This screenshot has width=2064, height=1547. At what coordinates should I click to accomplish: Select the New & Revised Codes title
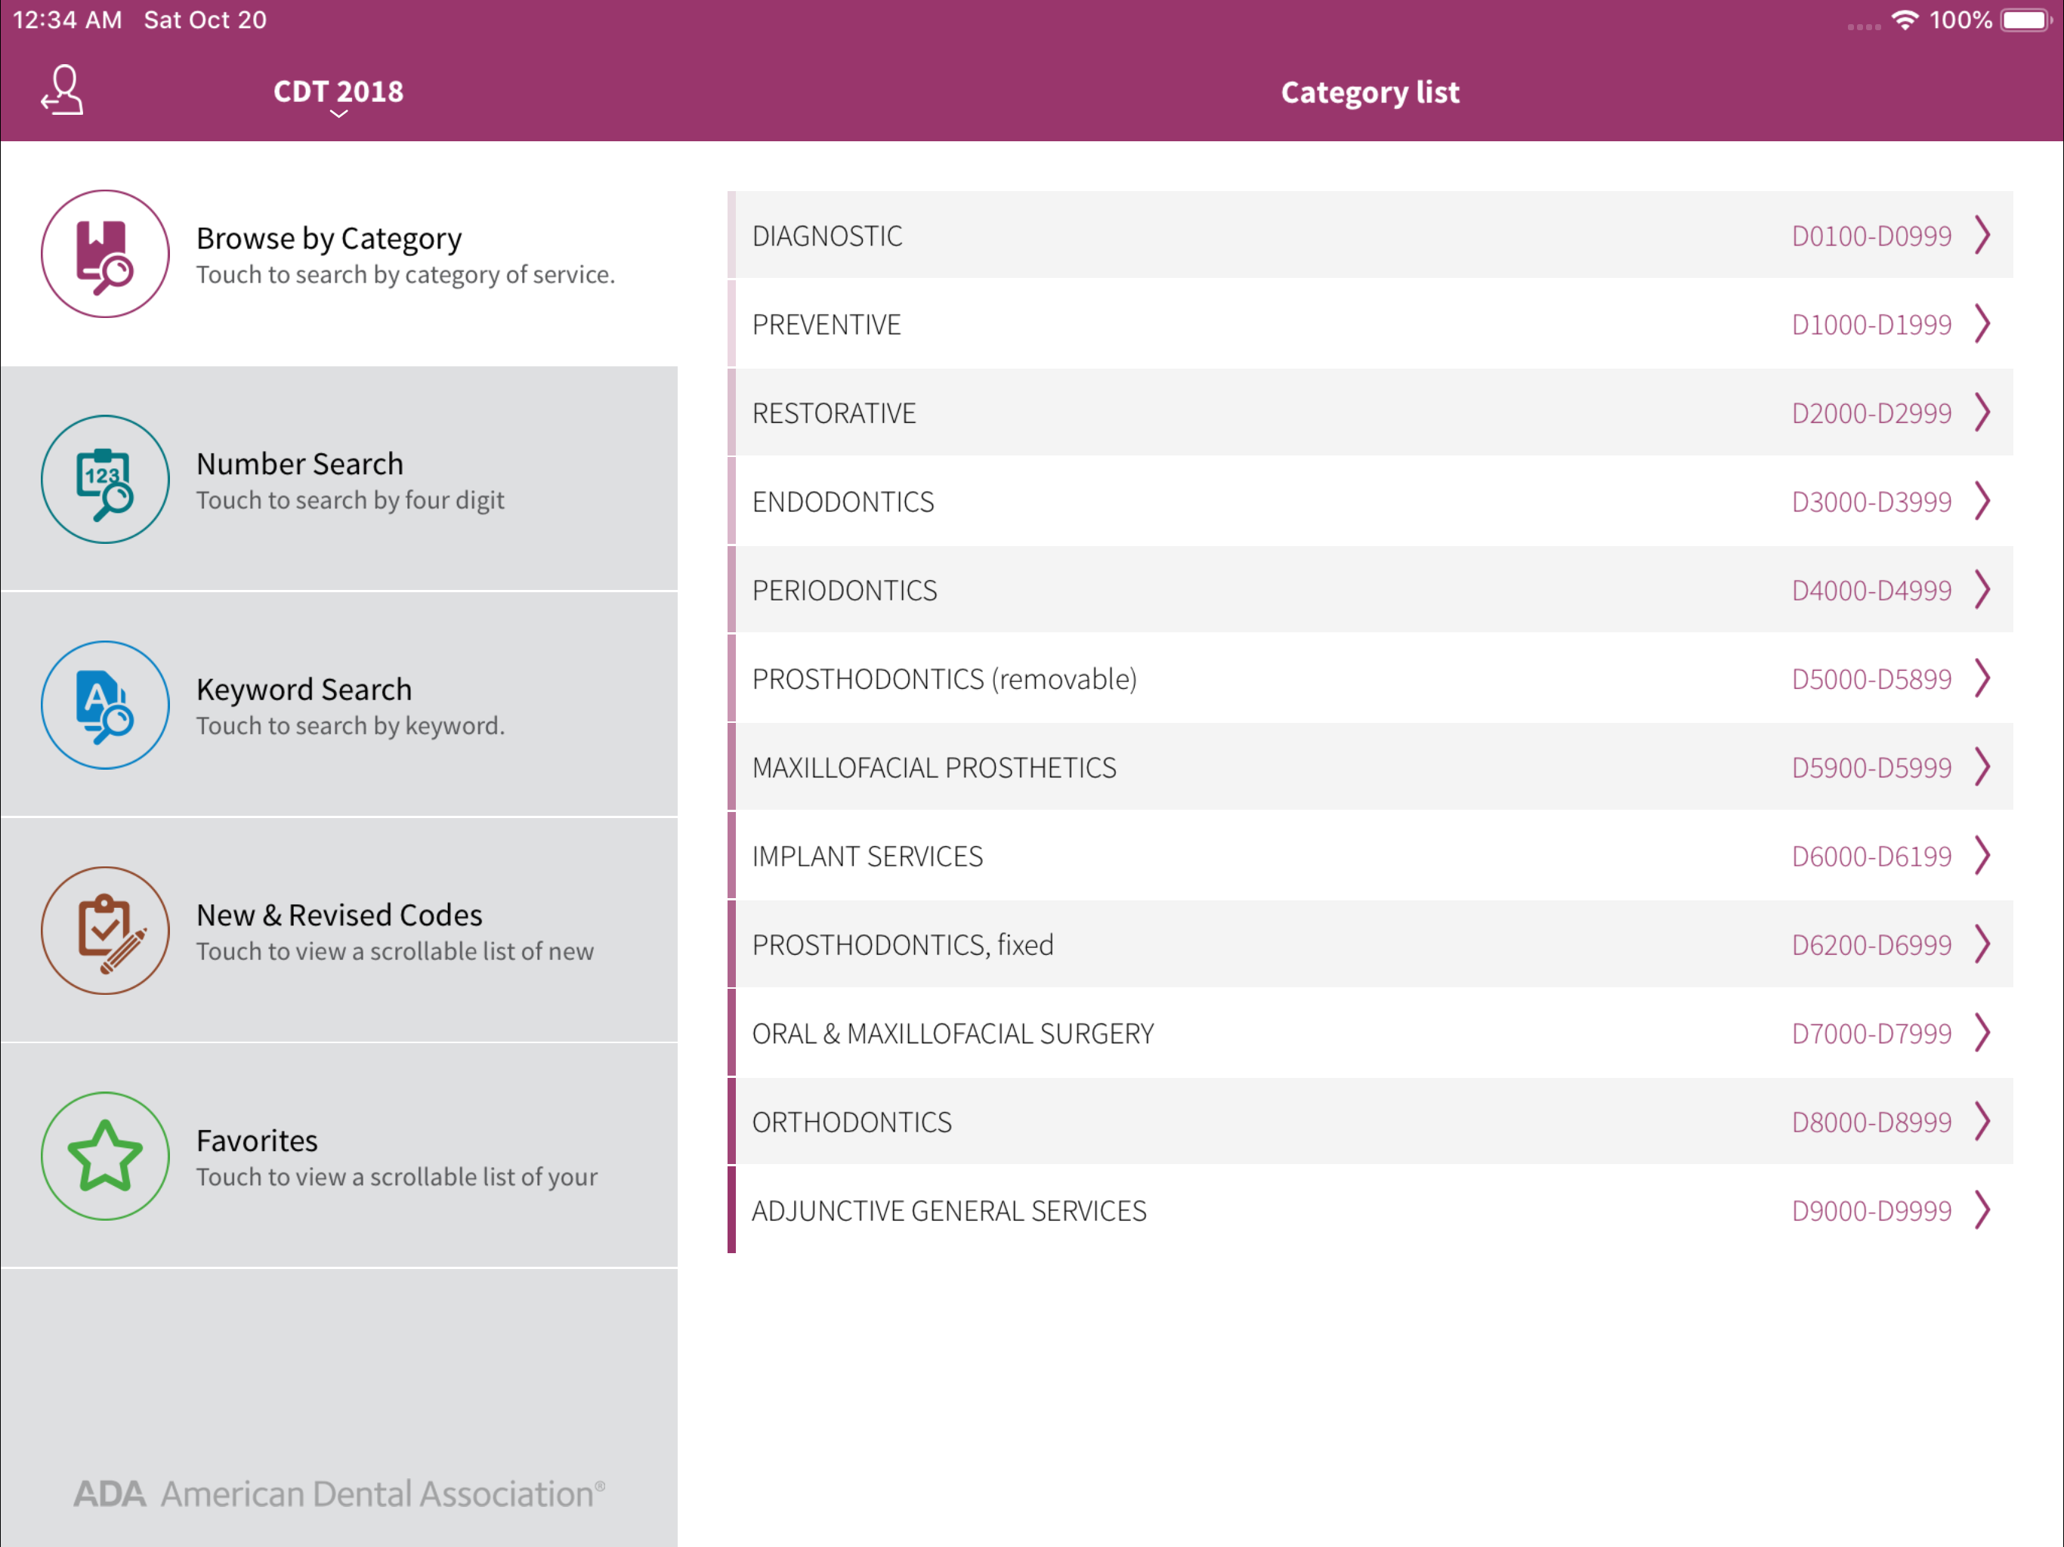(x=340, y=916)
